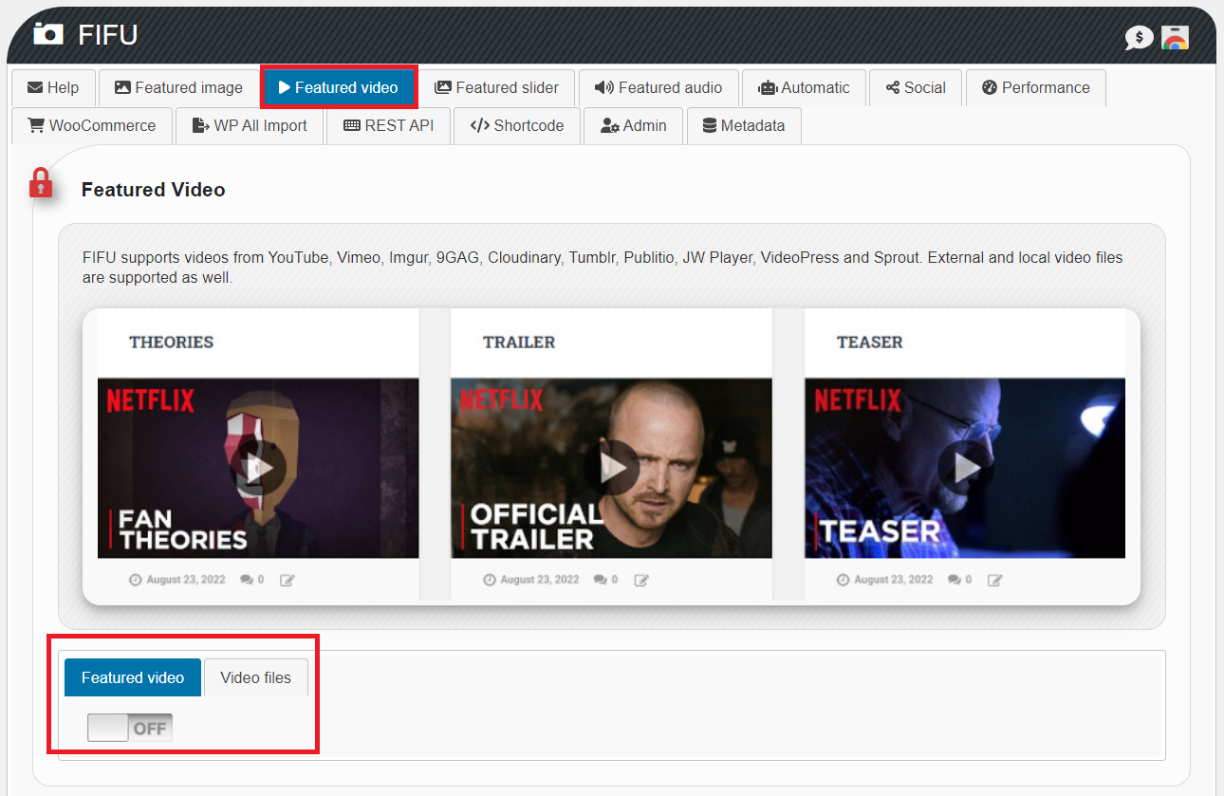
Task: Open the WP All Import tab
Action: pyautogui.click(x=250, y=126)
